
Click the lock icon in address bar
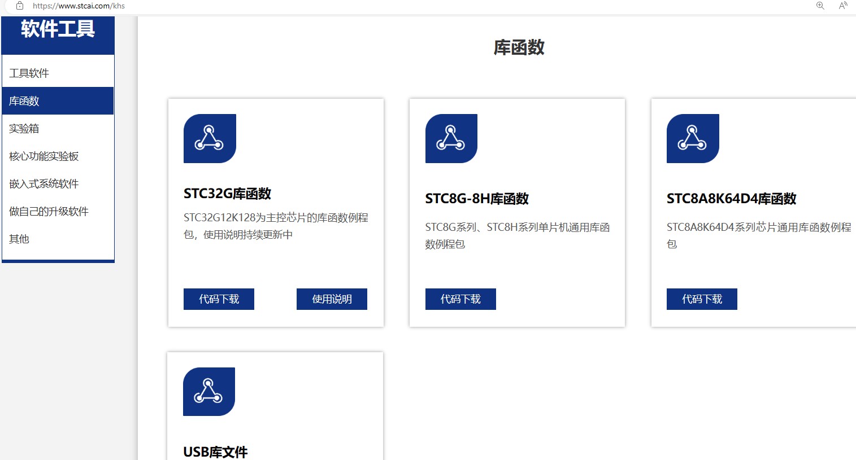(20, 6)
